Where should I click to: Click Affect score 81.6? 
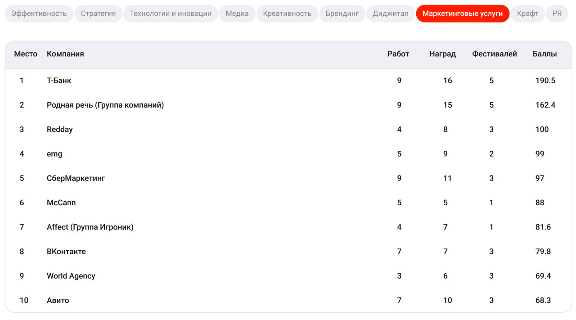point(543,227)
